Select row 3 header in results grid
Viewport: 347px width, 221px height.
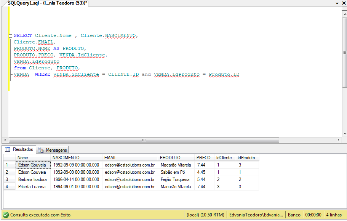point(8,179)
